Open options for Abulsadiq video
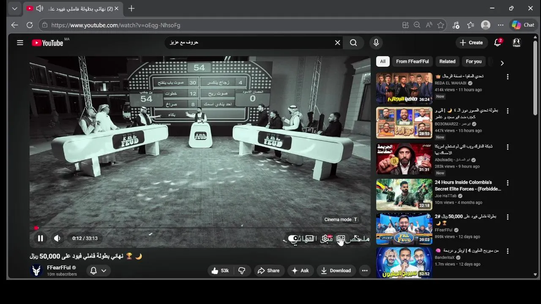 click(x=508, y=147)
